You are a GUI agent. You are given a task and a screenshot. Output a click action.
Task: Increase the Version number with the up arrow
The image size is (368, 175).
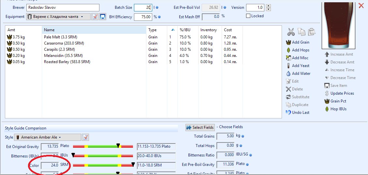pyautogui.click(x=268, y=6)
